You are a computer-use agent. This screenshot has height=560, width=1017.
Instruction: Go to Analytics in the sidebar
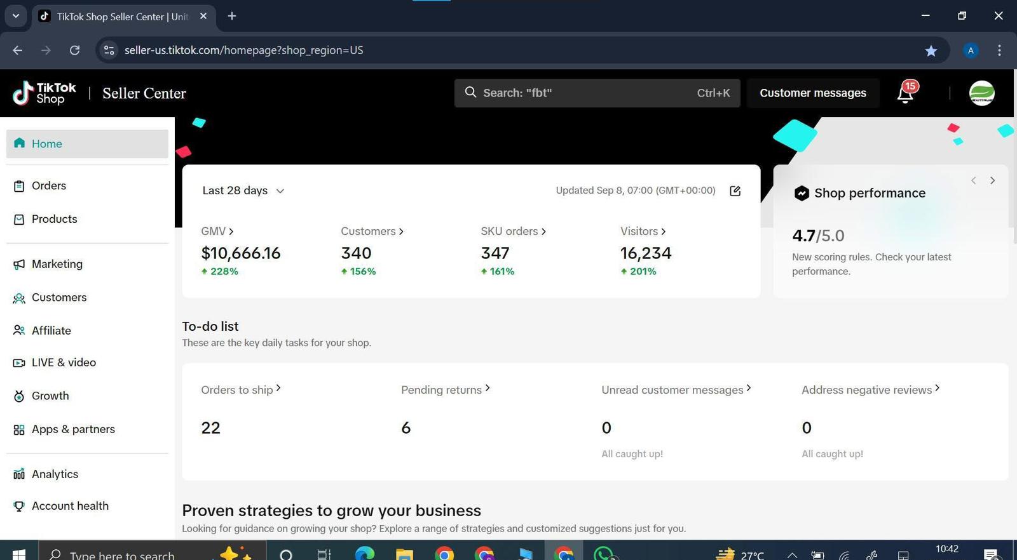55,474
